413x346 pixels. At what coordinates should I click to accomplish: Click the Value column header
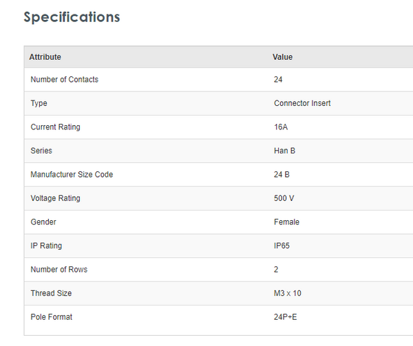tap(282, 57)
